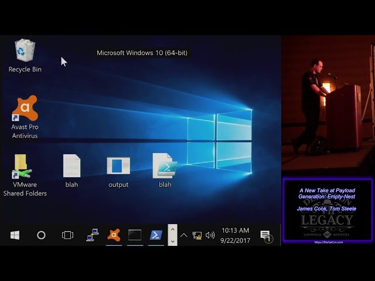The height and width of the screenshot is (281, 375).
Task: Open Cortana search circle
Action: point(41,235)
